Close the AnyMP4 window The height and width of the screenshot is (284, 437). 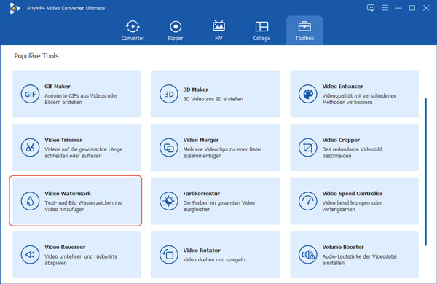coord(426,8)
